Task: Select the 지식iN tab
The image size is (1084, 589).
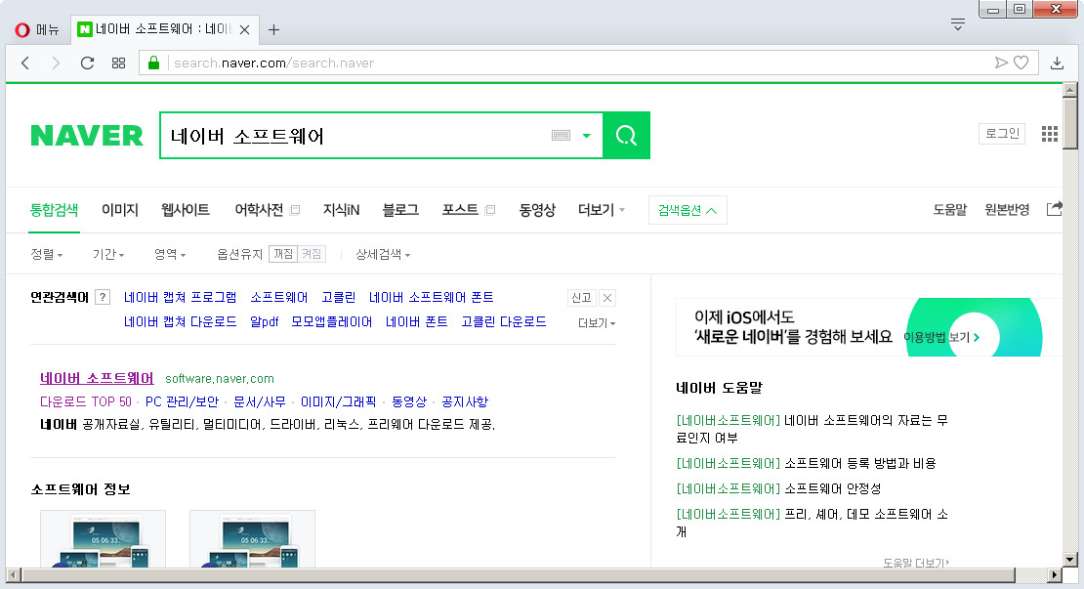Action: (342, 209)
